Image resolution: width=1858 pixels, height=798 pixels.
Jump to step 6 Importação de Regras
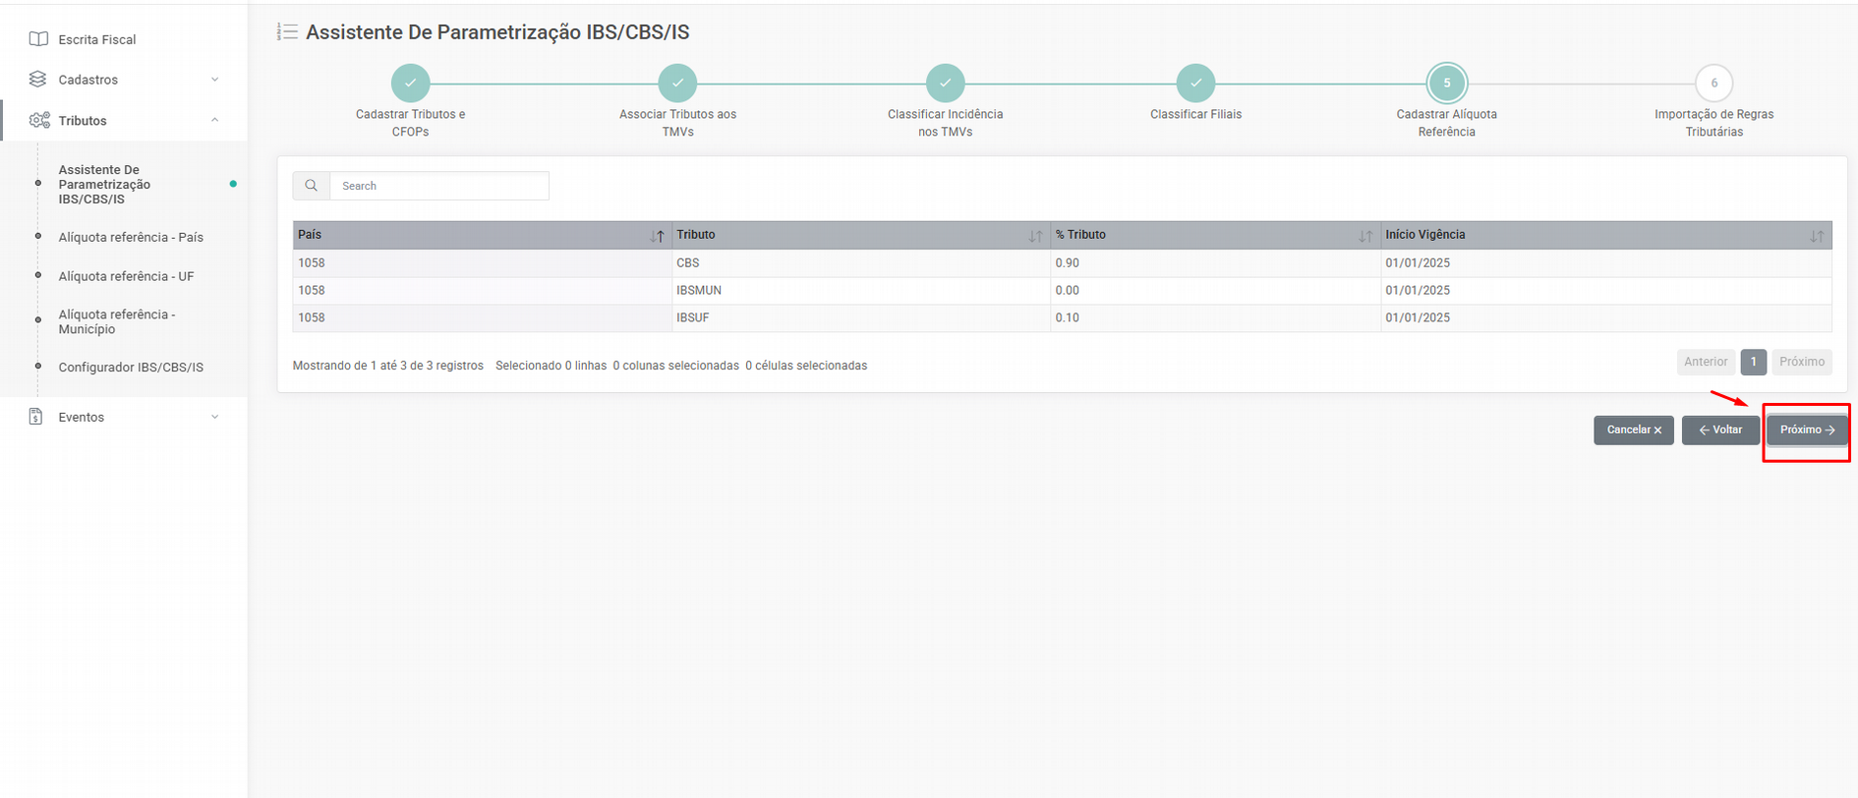coord(1714,84)
